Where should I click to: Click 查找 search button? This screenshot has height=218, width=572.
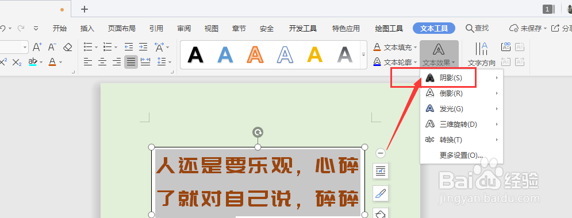pyautogui.click(x=477, y=28)
